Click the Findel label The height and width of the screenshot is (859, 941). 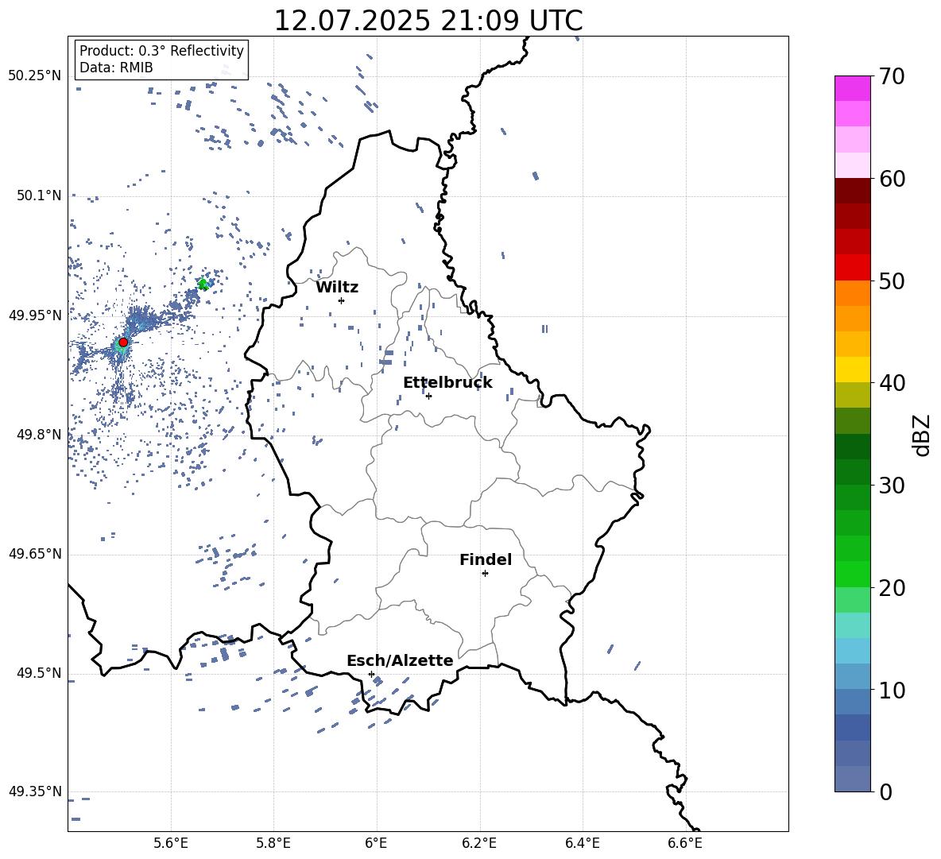click(486, 559)
